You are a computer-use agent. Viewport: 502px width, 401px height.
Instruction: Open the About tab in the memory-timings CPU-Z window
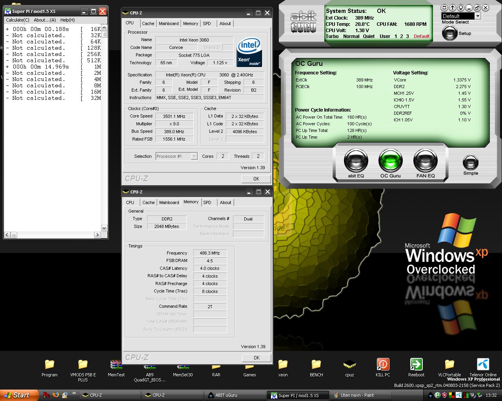[x=226, y=202]
